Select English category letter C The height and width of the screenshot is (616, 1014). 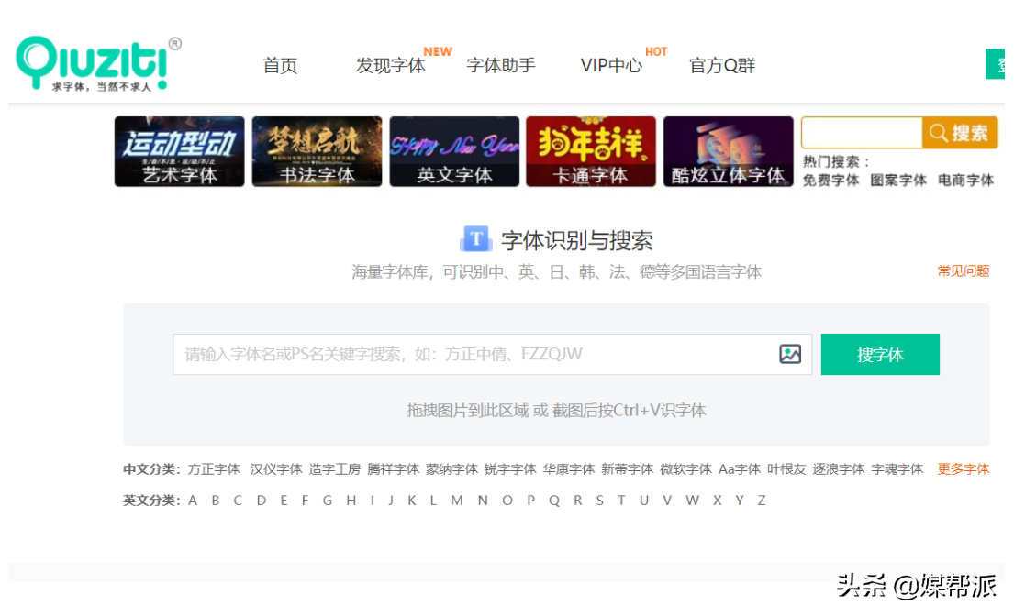(x=238, y=500)
